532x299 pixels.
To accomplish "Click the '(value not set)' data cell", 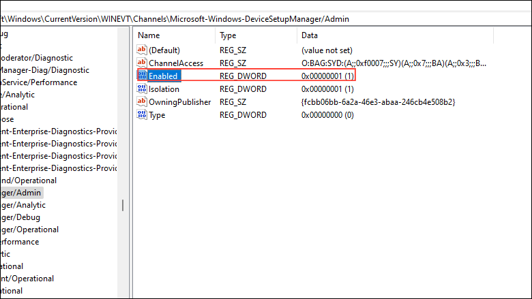I will click(x=327, y=50).
